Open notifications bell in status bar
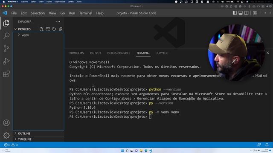Viewport: 273px width, 153px height. pyautogui.click(x=267, y=144)
